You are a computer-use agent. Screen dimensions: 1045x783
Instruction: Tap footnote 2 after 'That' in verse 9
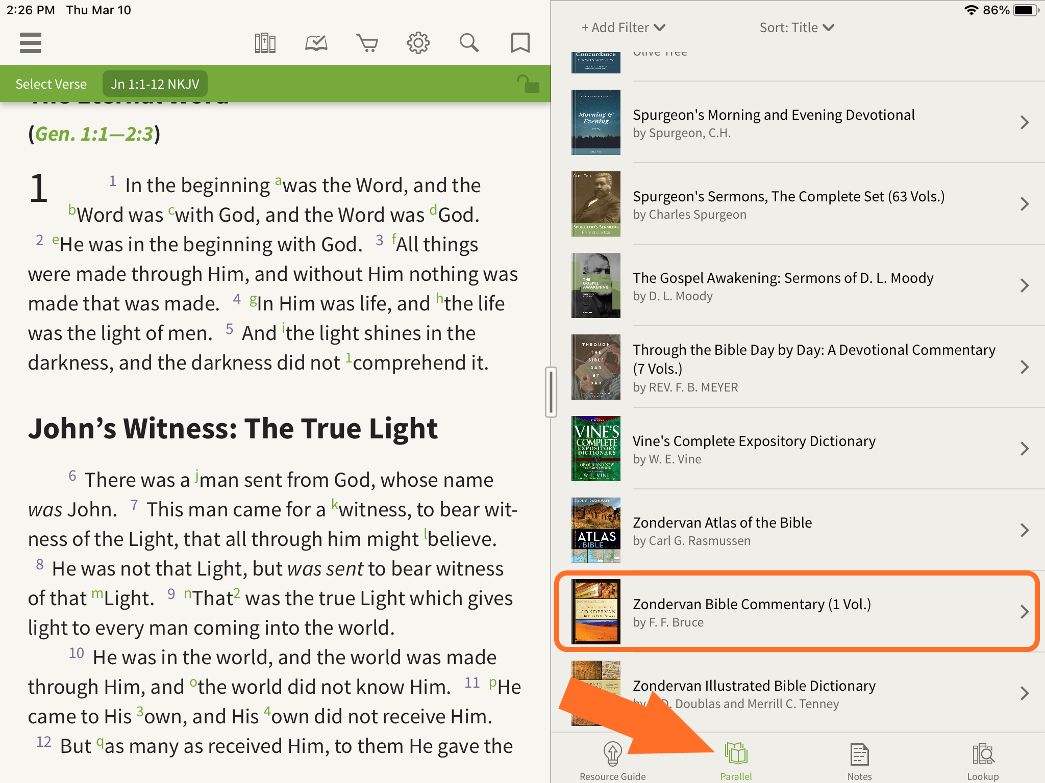pos(237,592)
